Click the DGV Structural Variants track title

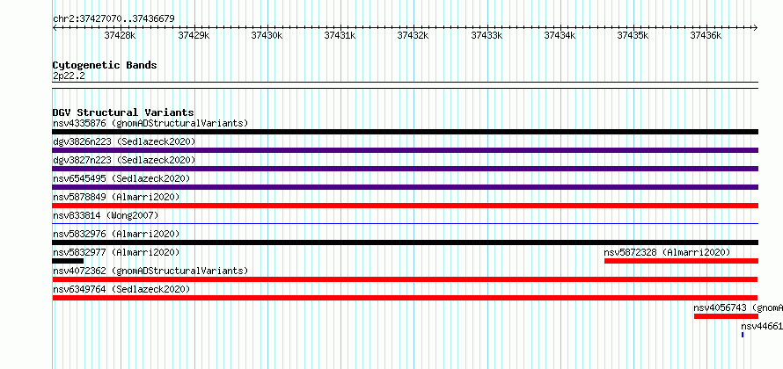pos(123,112)
